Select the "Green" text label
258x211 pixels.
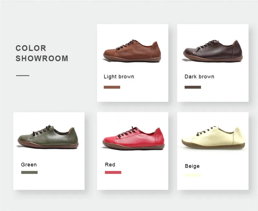(29, 165)
